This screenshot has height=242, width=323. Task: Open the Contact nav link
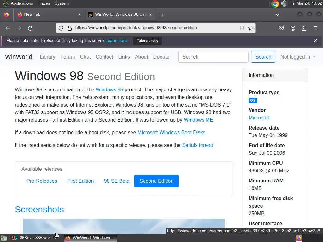tap(104, 57)
